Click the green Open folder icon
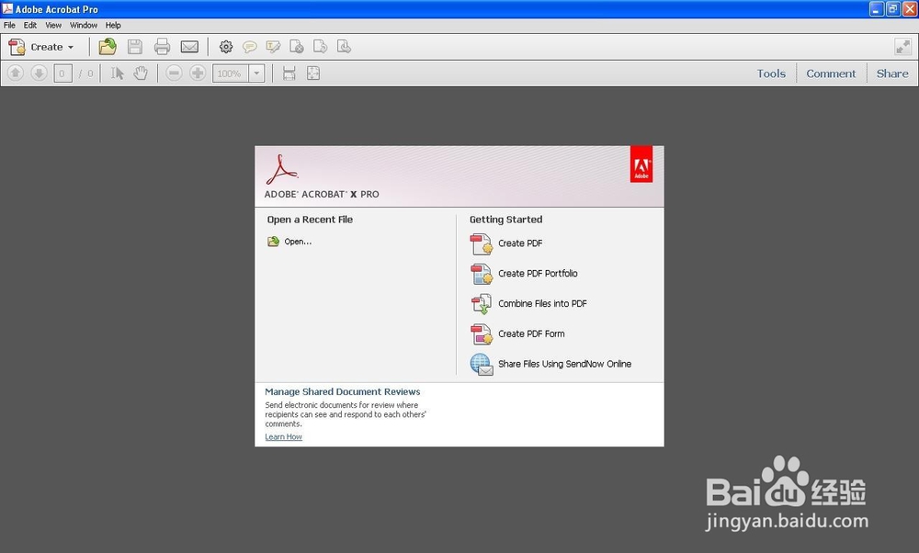 (273, 242)
